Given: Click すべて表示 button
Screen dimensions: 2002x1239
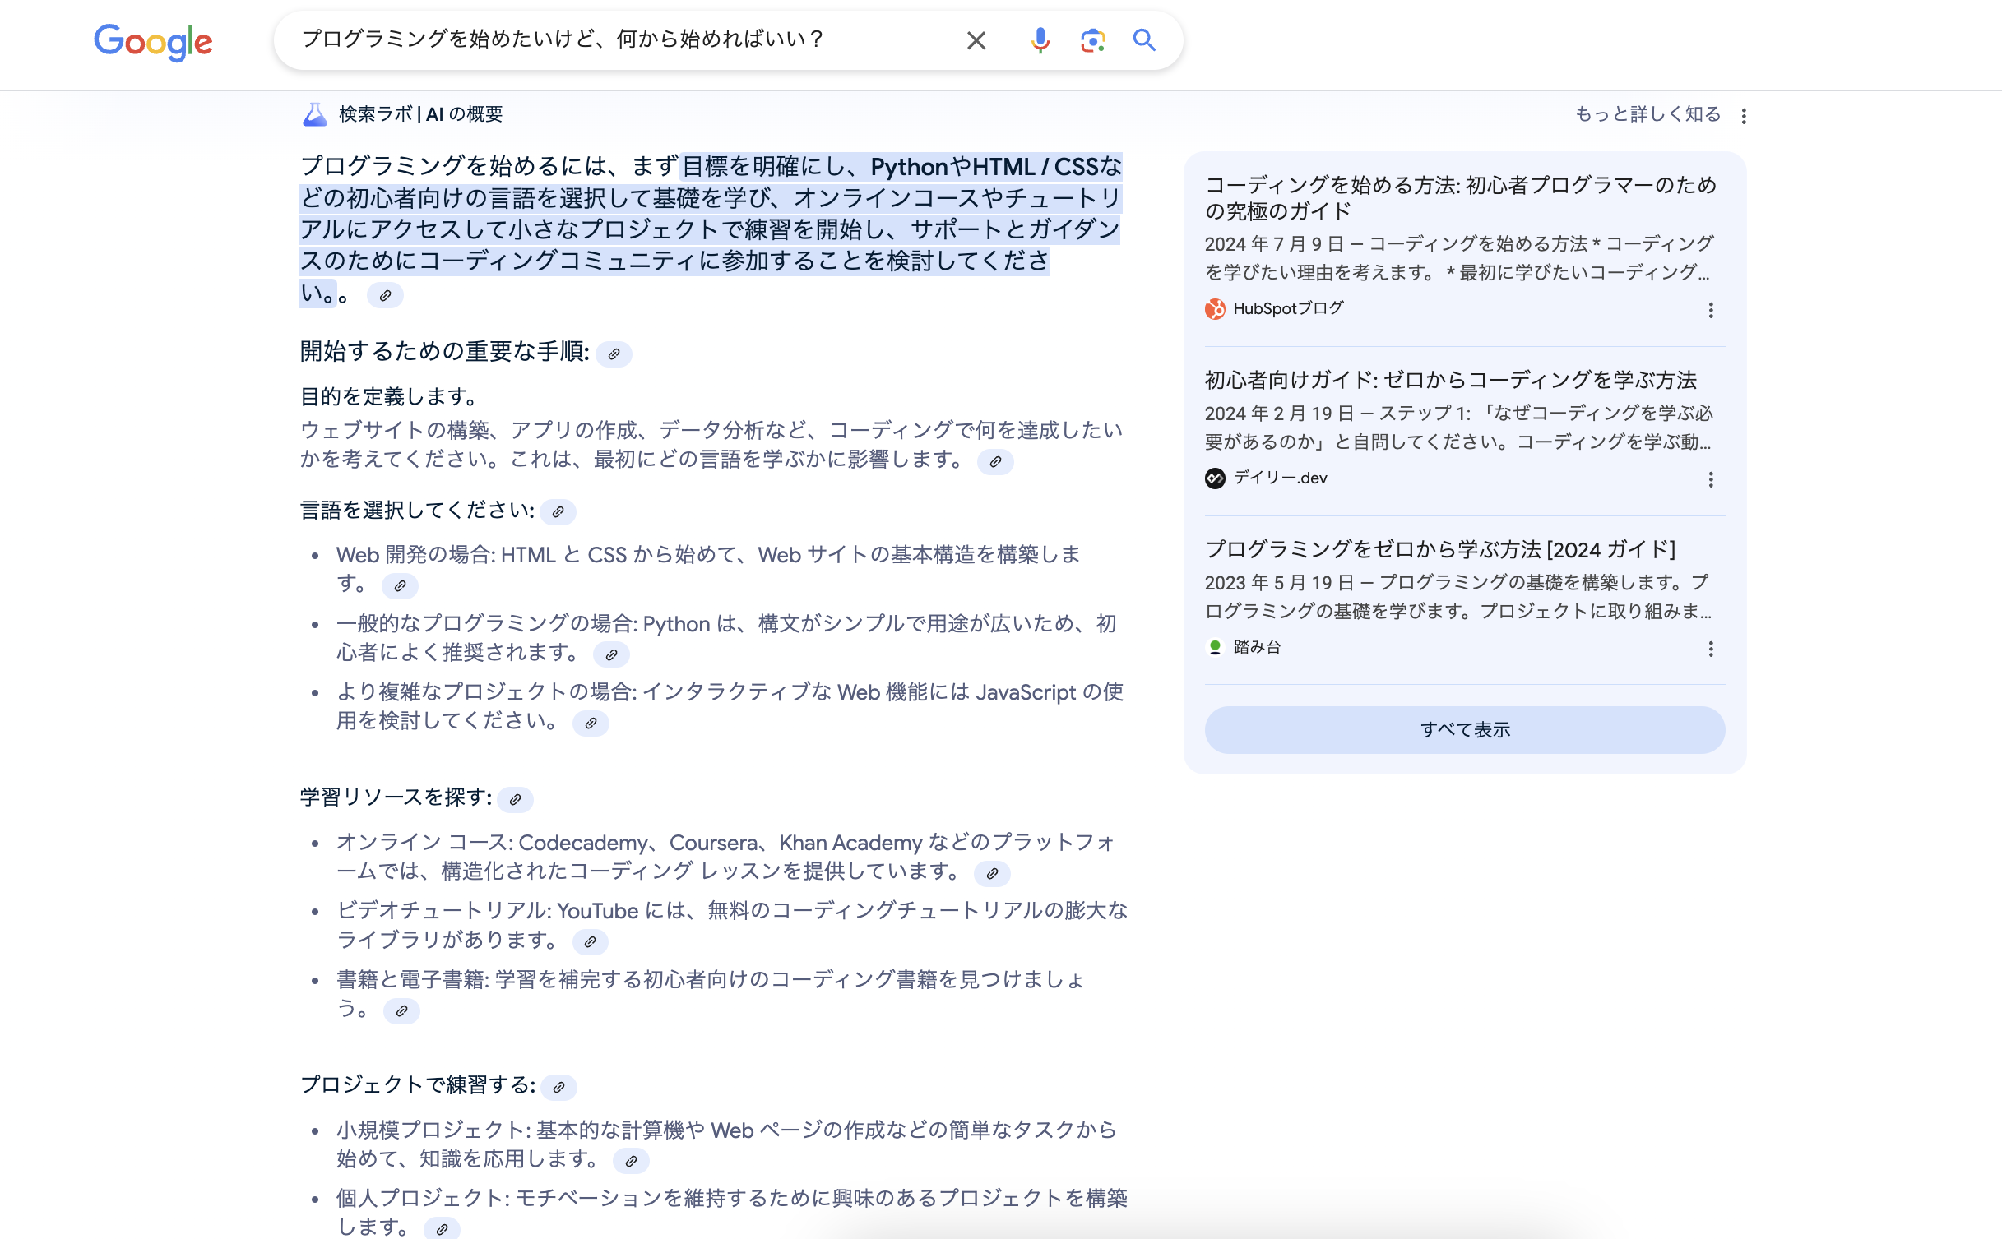Looking at the screenshot, I should click(1464, 729).
